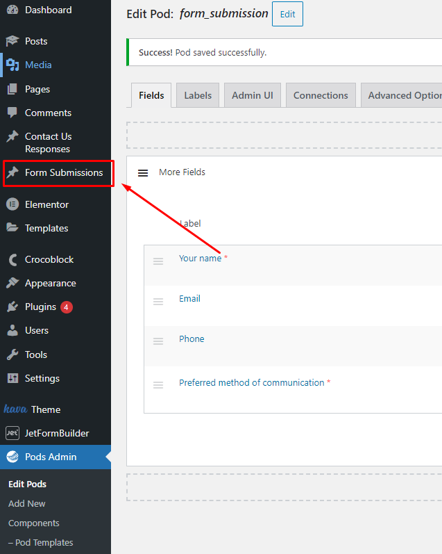This screenshot has height=554, width=442.
Task: Click the Crocoblock crescent icon
Action: point(13,260)
